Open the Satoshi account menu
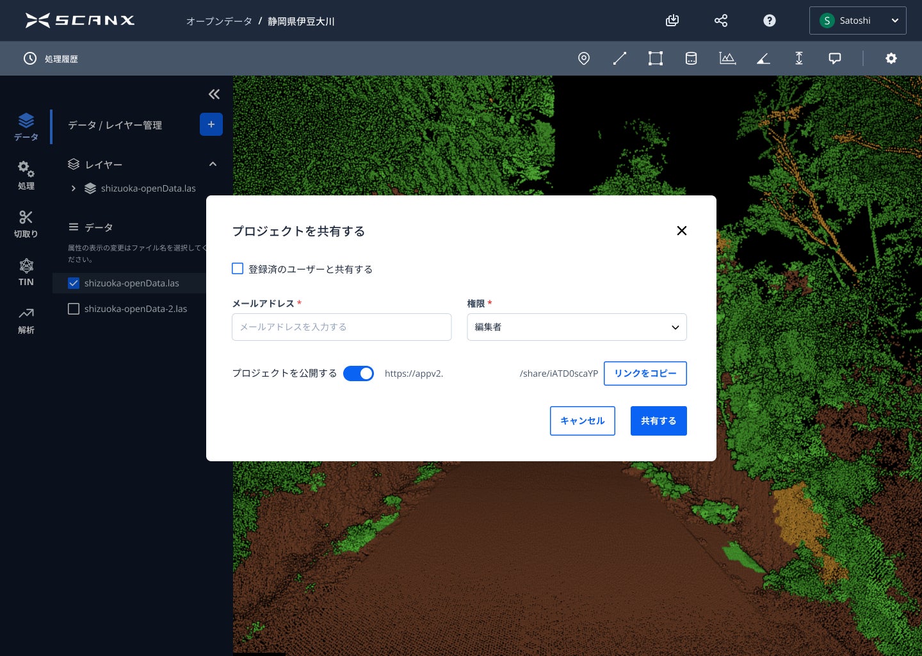The image size is (922, 656). click(858, 20)
